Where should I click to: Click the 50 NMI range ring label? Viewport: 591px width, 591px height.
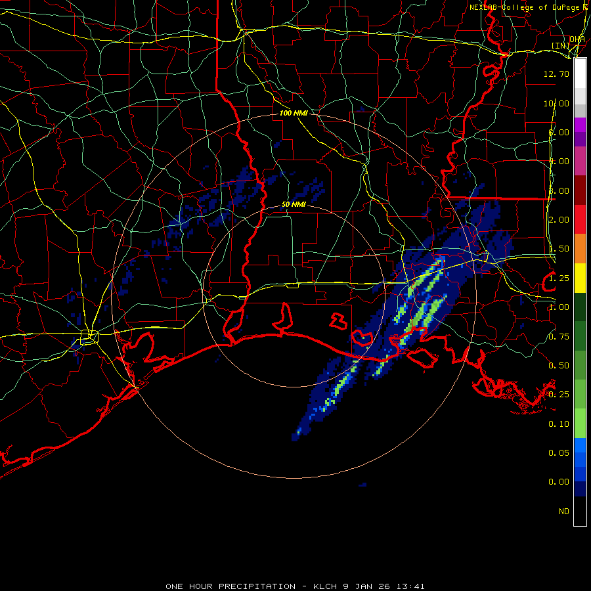click(294, 204)
